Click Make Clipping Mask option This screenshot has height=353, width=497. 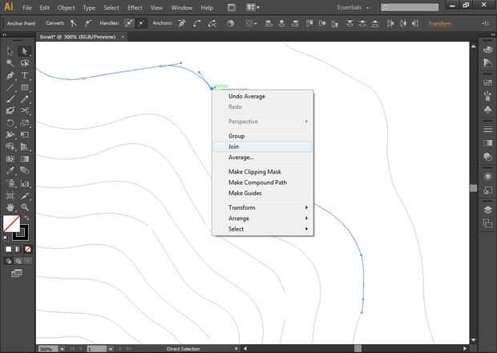click(254, 171)
